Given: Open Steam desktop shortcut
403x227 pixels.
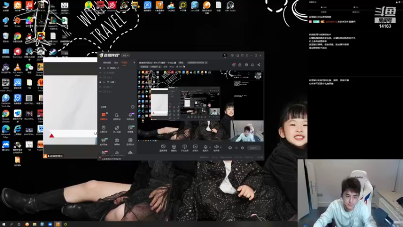Looking at the screenshot, I should pyautogui.click(x=53, y=53).
